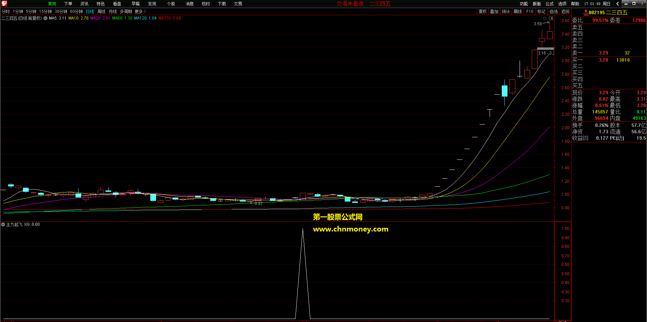Click the diamond icon atop the chart
The width and height of the screenshot is (647, 322).
click(x=545, y=18)
